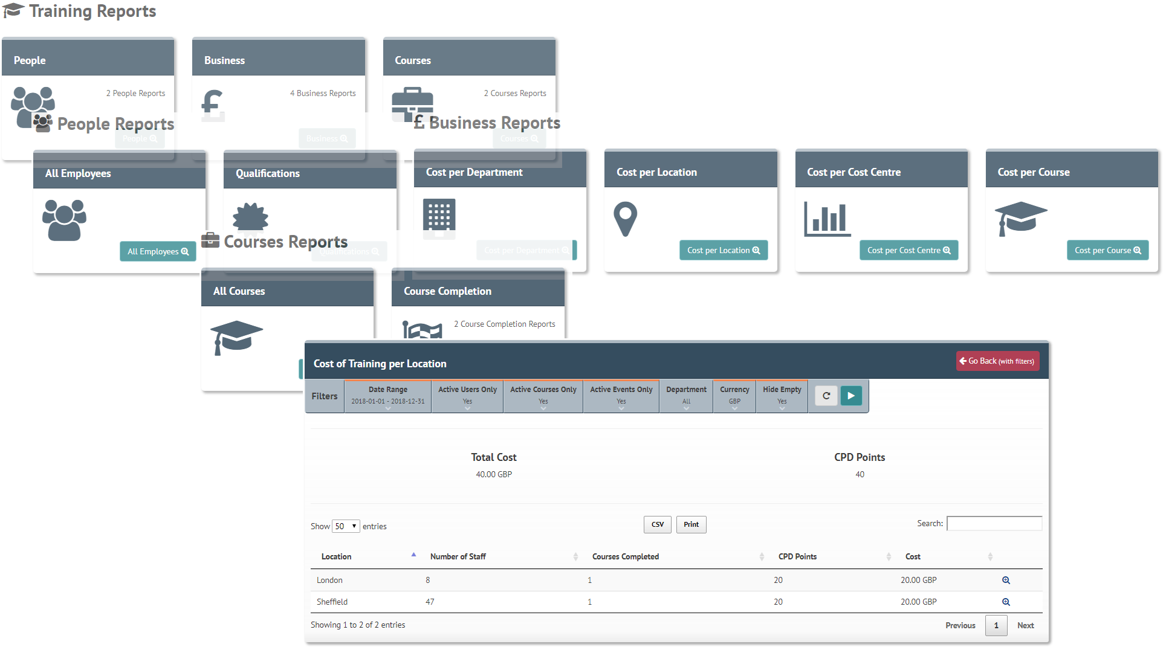Click the '4 Business Reports' text

(323, 93)
